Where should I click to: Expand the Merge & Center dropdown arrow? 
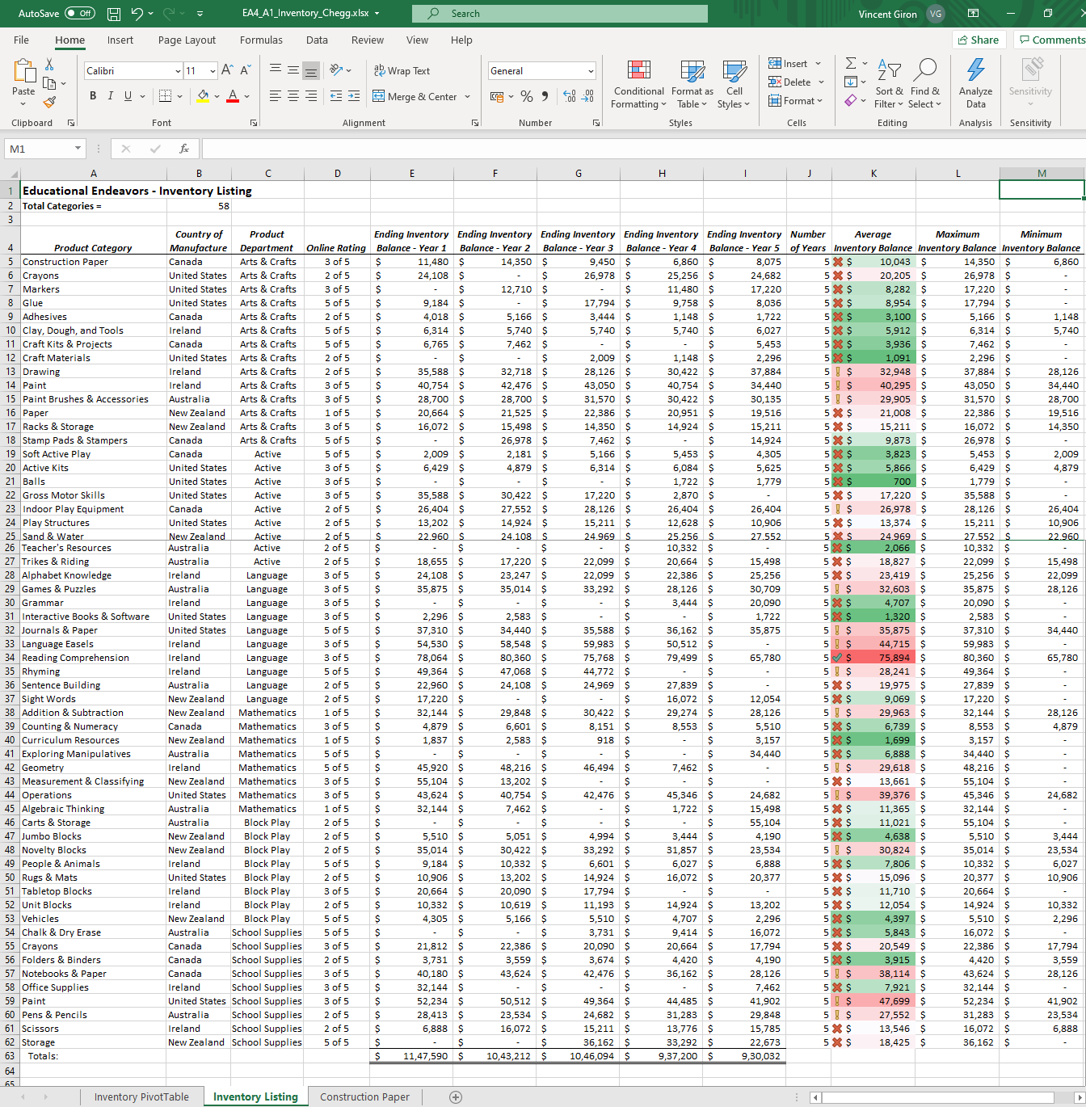click(467, 97)
